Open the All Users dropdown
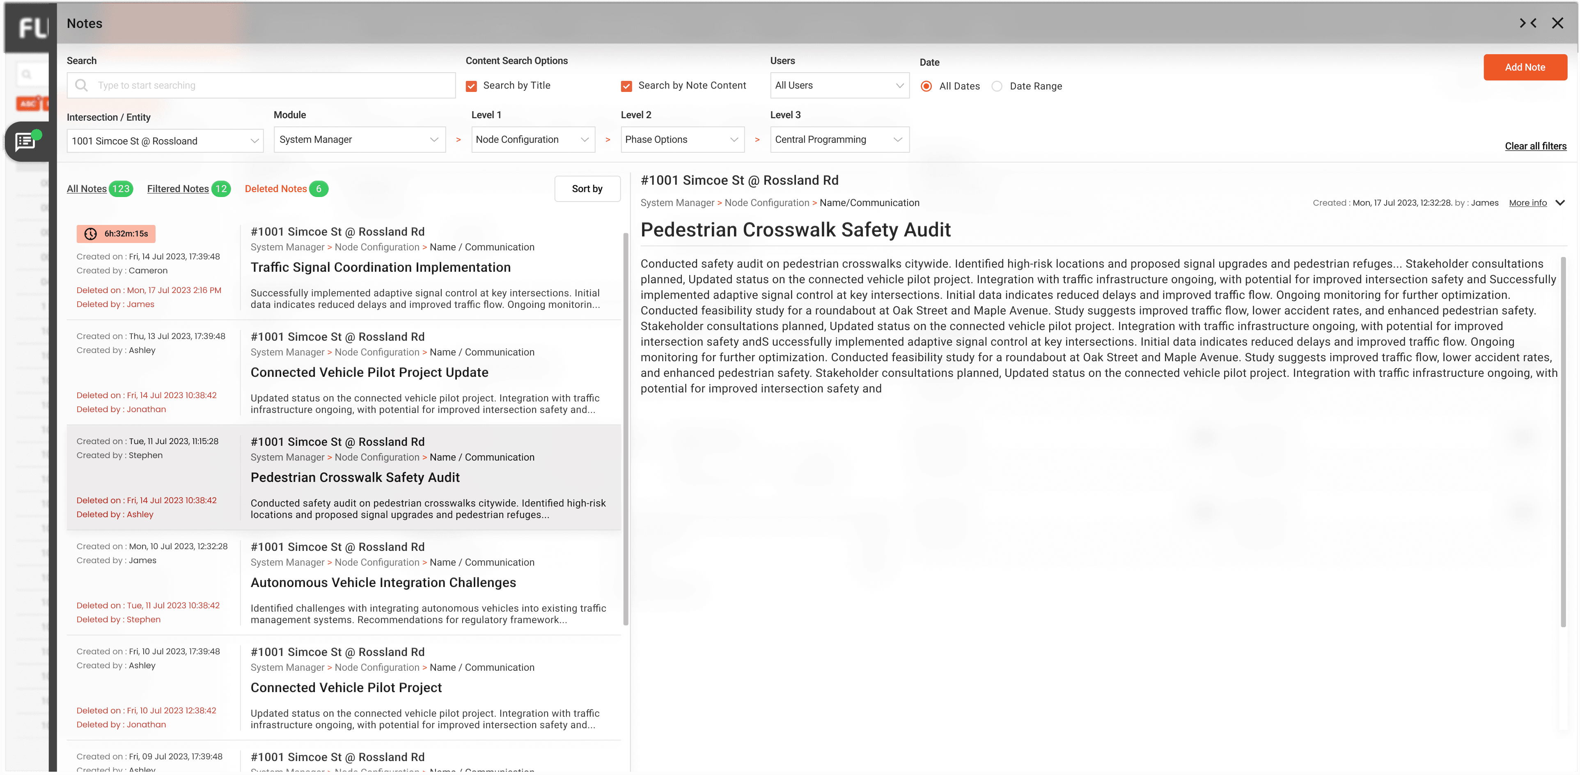Viewport: 1580px width, 775px height. point(839,86)
